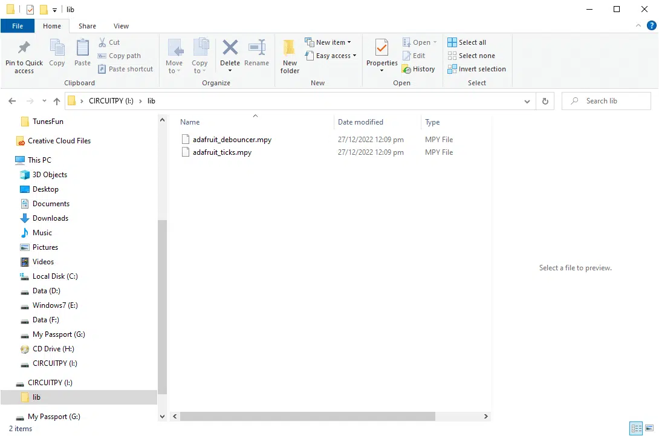Select the lib folder in tree
The image size is (659, 436).
point(79,397)
